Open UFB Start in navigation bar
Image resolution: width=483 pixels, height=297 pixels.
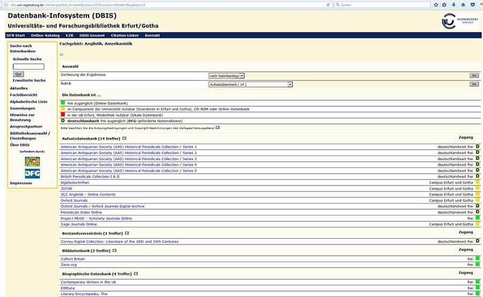[x=16, y=35]
